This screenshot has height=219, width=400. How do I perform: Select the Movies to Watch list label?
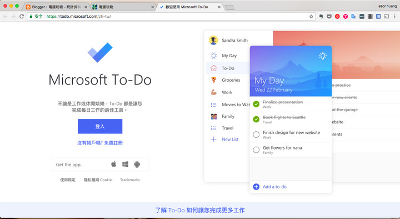click(236, 104)
